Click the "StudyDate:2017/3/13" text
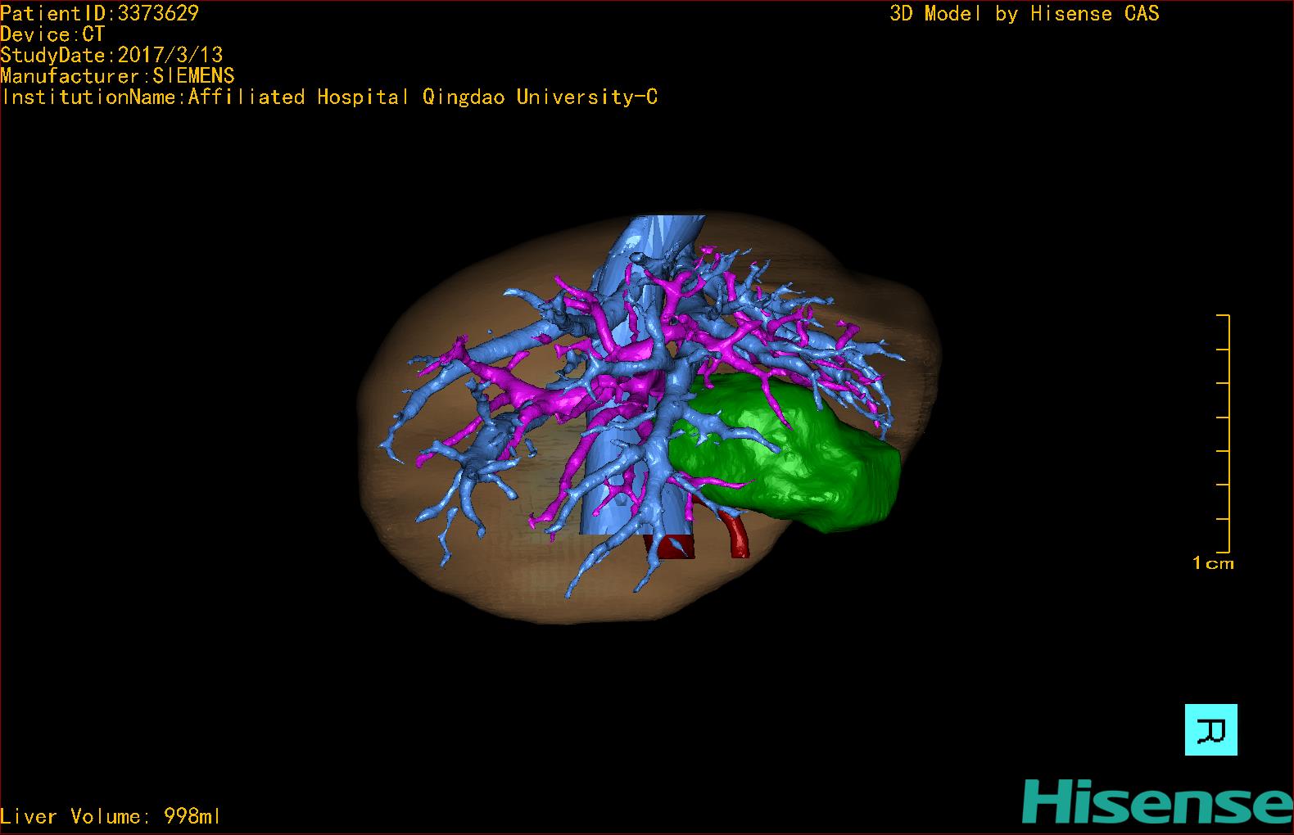Image resolution: width=1294 pixels, height=835 pixels. pyautogui.click(x=112, y=55)
